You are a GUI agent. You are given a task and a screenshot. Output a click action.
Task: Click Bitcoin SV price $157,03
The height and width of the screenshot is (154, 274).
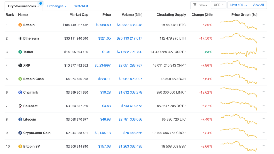pos(104,146)
